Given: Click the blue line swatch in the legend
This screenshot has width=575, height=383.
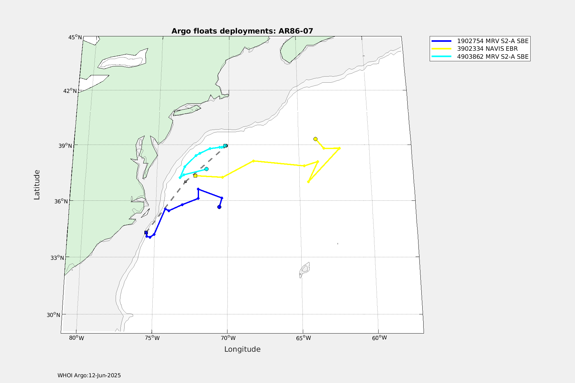Looking at the screenshot, I should click(441, 41).
